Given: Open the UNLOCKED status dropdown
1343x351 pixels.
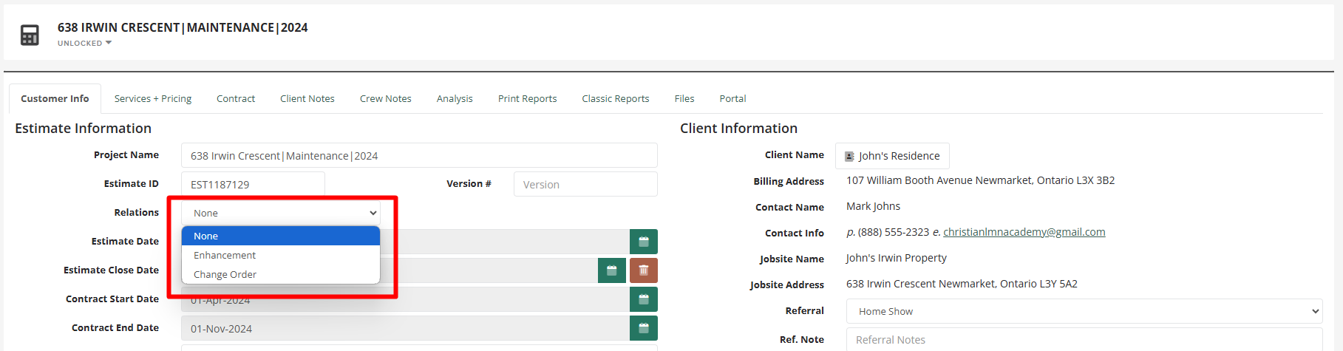Looking at the screenshot, I should coord(85,43).
